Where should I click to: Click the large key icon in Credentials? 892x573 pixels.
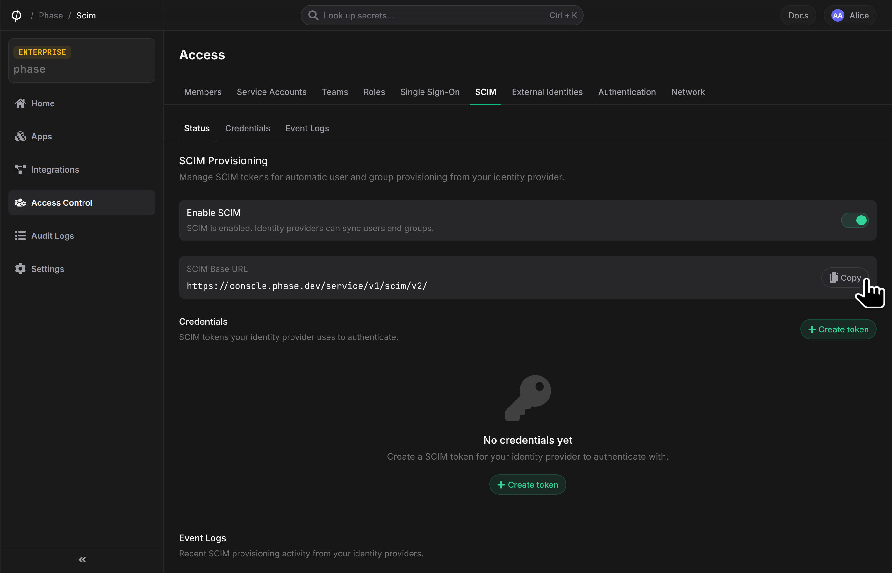(x=528, y=398)
